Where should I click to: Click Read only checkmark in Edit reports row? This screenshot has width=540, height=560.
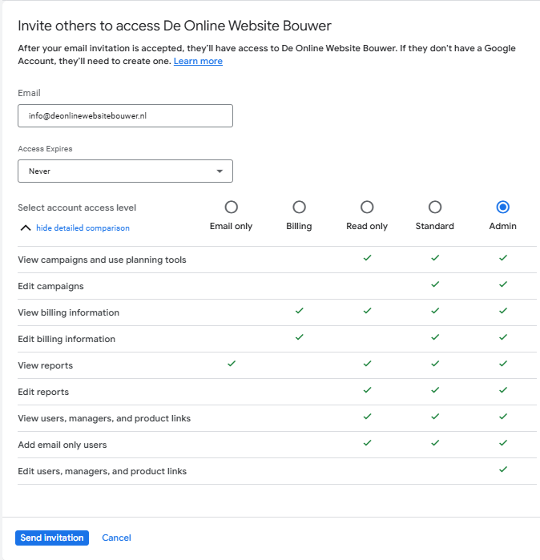[367, 390]
